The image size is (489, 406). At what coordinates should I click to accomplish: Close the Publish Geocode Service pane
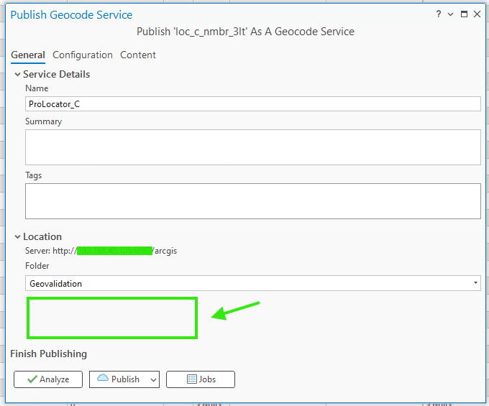[477, 14]
